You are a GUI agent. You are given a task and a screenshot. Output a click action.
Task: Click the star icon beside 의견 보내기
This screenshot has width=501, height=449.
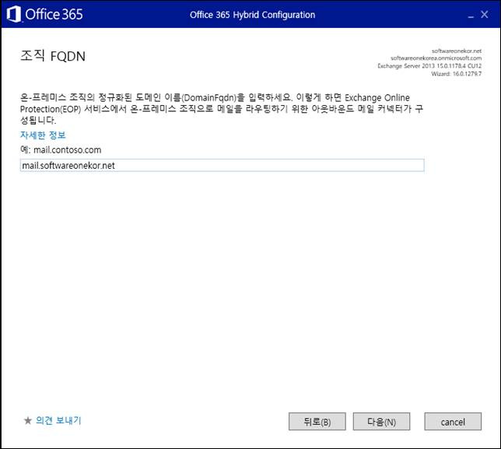(x=28, y=420)
